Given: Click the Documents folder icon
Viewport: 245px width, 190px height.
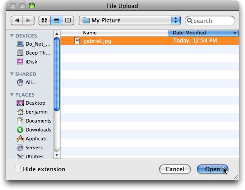Looking at the screenshot, I should [20, 121].
